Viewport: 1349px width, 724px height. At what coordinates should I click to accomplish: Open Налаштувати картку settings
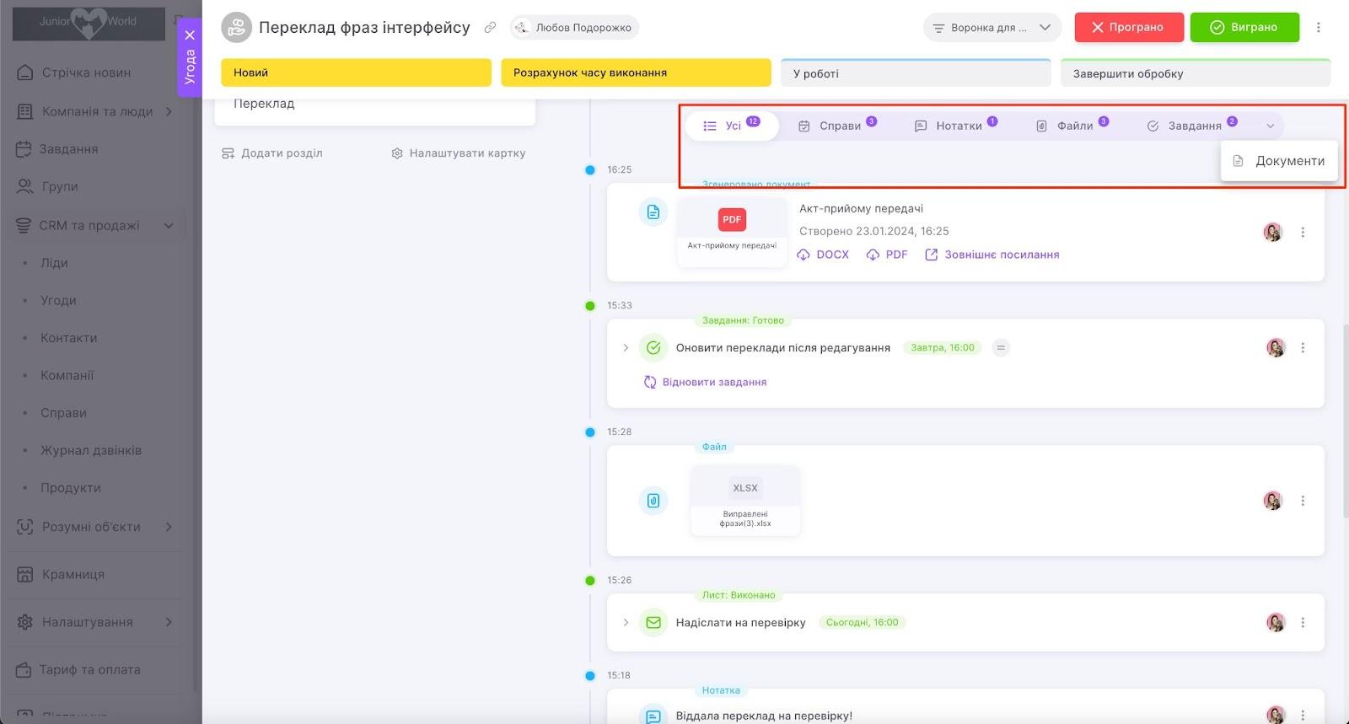pyautogui.click(x=459, y=153)
